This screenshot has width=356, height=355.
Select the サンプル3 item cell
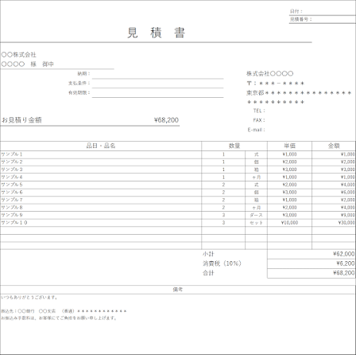[x=101, y=170]
